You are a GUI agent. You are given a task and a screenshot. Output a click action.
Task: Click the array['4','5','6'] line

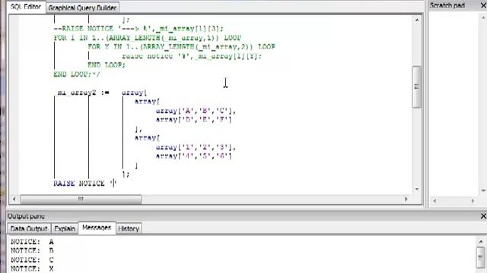[194, 156]
